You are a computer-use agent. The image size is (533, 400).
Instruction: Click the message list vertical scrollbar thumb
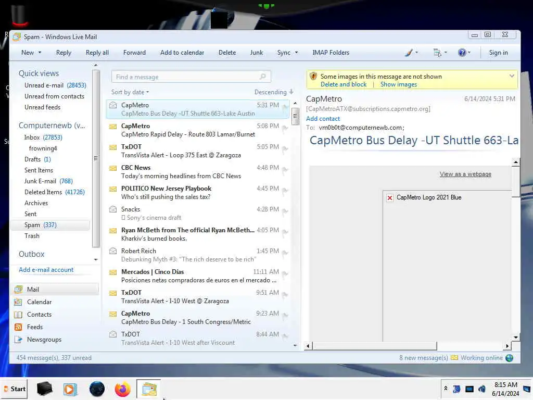coord(295,116)
